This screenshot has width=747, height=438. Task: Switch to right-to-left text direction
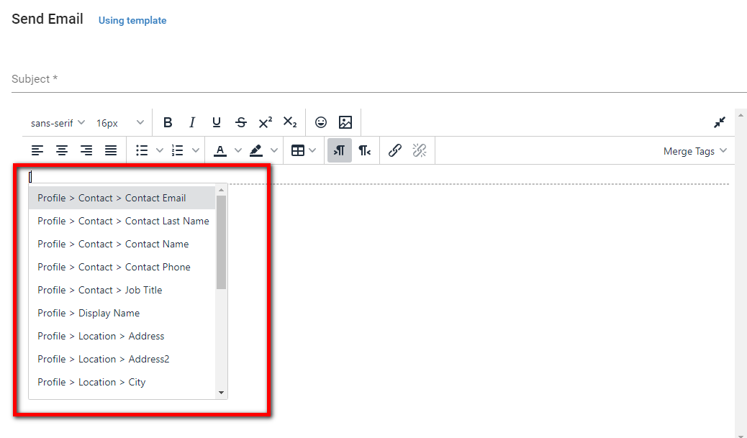click(x=365, y=151)
